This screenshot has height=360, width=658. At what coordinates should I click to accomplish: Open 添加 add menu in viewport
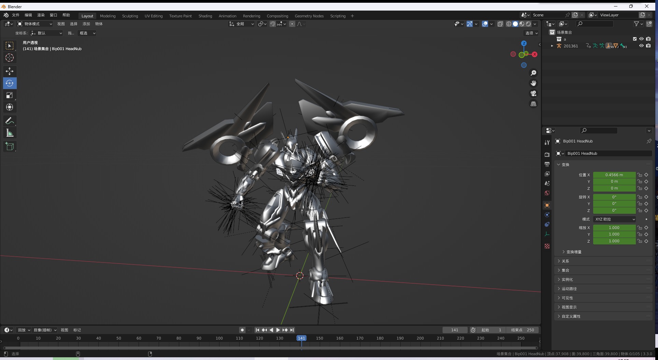pos(86,24)
